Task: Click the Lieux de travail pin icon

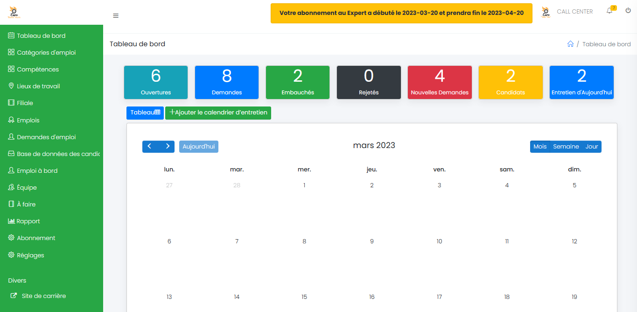Action: point(11,86)
